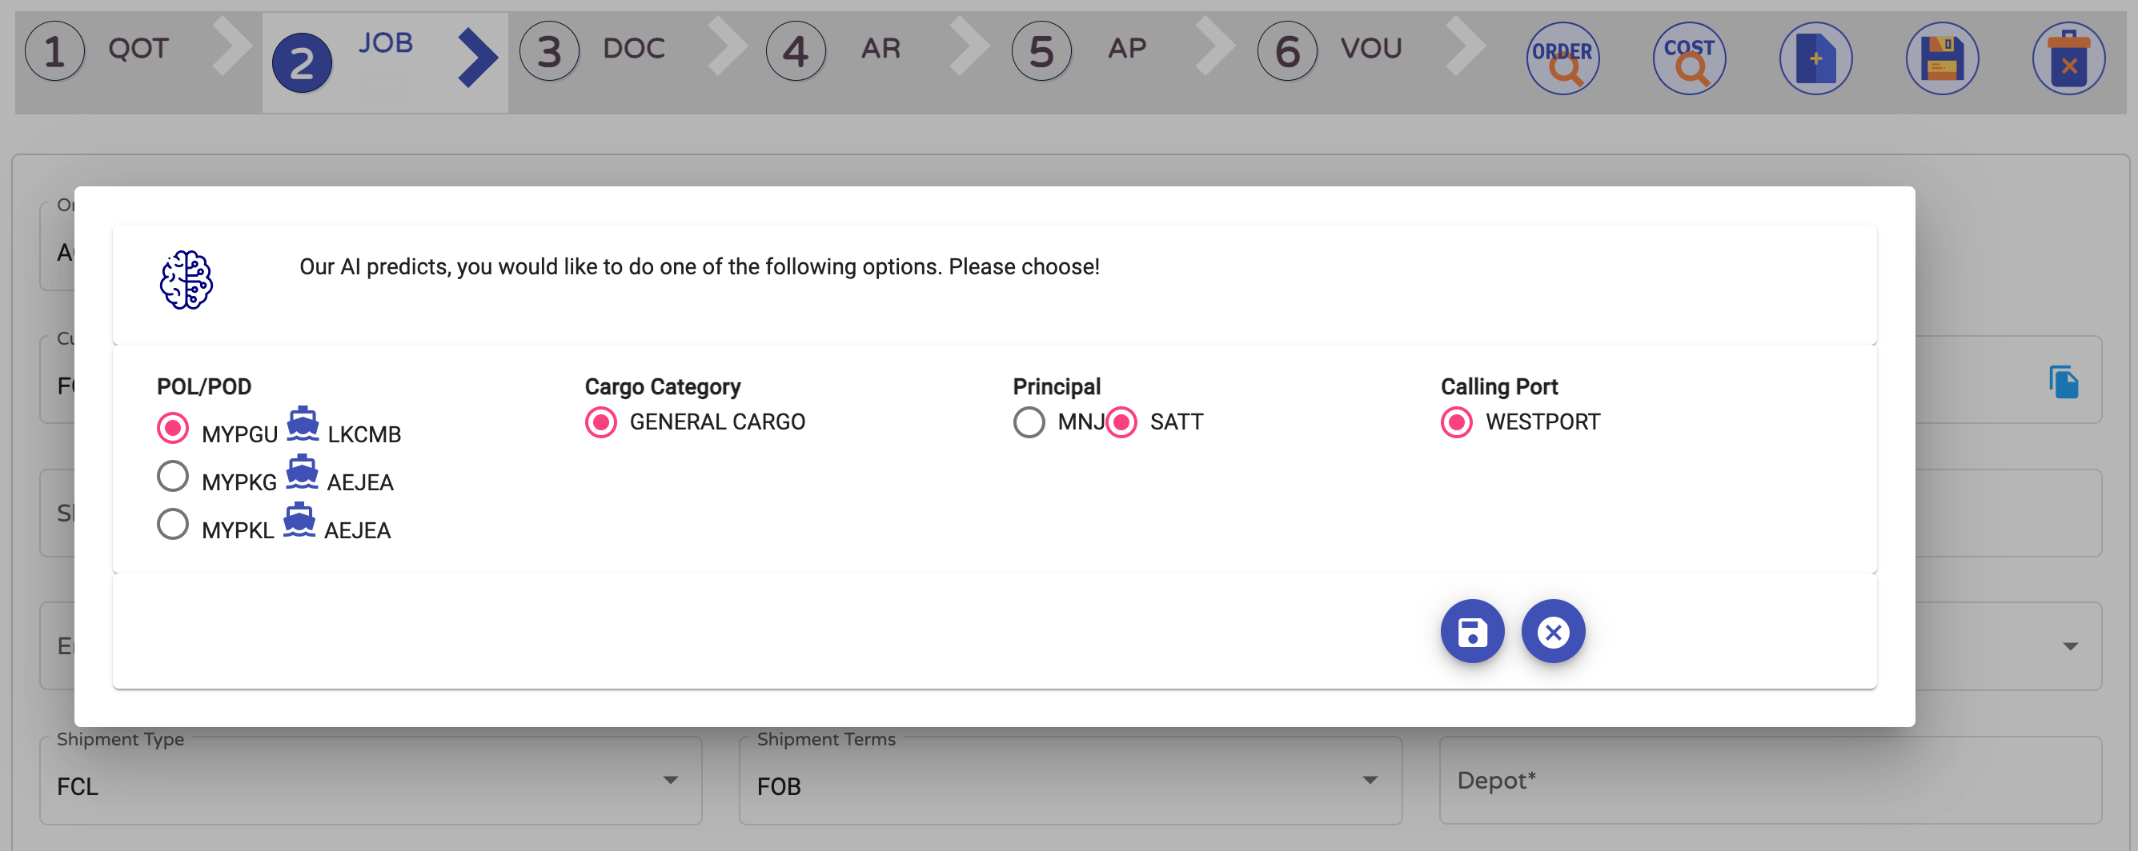
Task: Click the Depot input field
Action: coord(1771,781)
